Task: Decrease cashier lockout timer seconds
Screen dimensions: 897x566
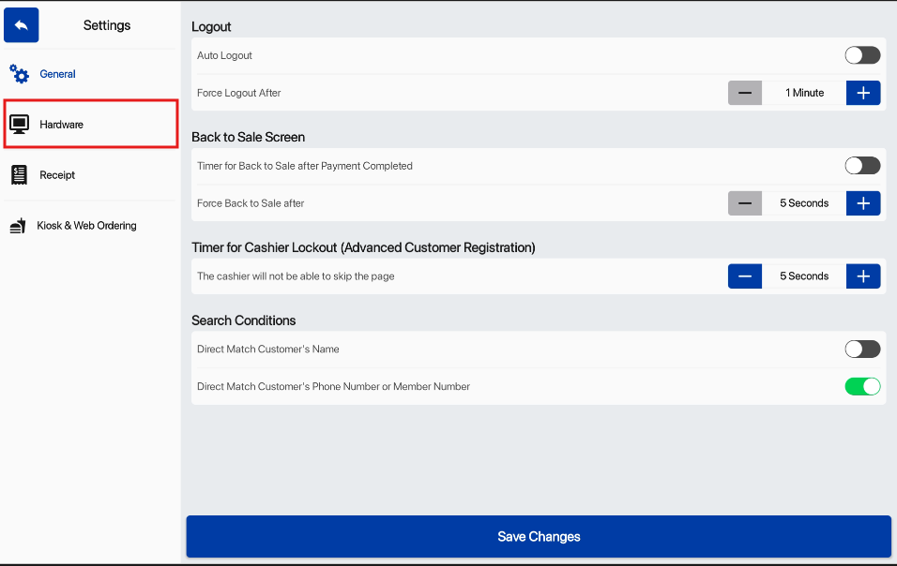Action: point(745,276)
